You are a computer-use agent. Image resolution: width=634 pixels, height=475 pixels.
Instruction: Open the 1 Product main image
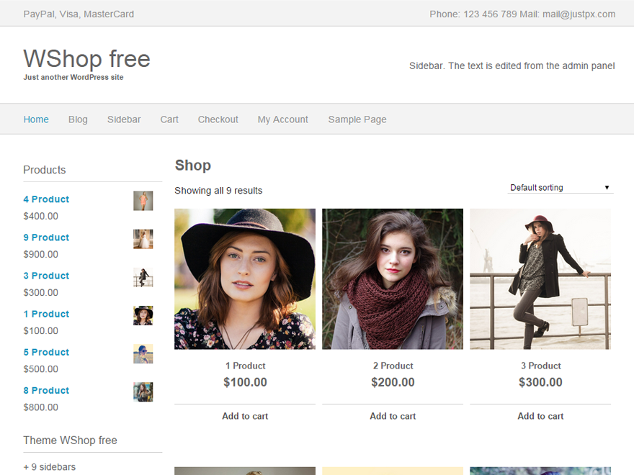(x=245, y=279)
